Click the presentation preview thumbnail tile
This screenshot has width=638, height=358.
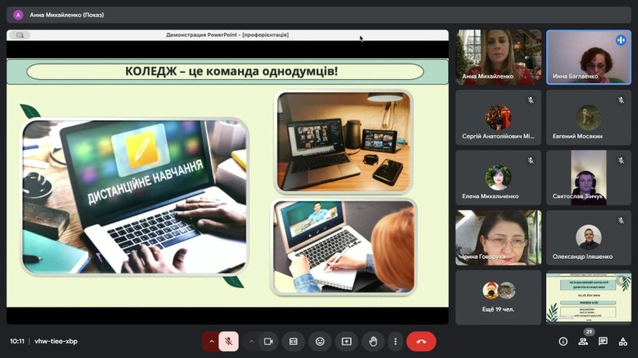pos(589,297)
